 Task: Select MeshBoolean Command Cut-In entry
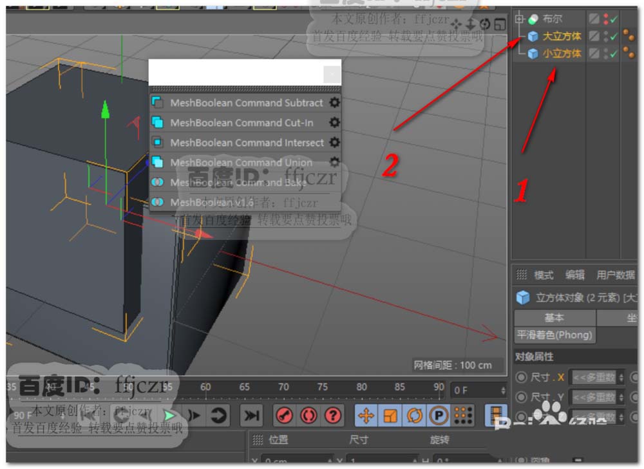tap(245, 122)
